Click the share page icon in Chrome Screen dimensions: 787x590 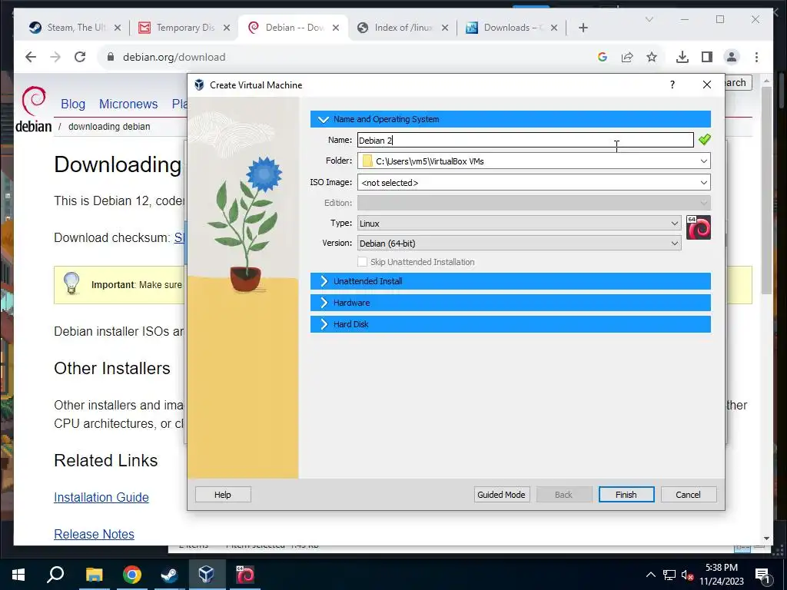point(627,57)
